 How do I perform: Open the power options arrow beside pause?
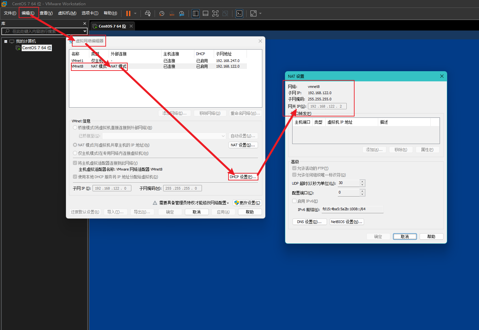(135, 13)
